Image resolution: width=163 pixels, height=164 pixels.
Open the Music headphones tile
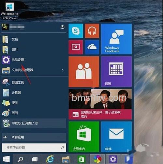tap(92, 31)
